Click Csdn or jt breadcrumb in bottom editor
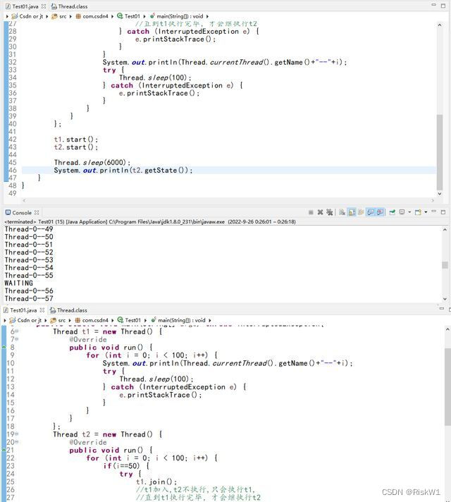 pyautogui.click(x=25, y=320)
